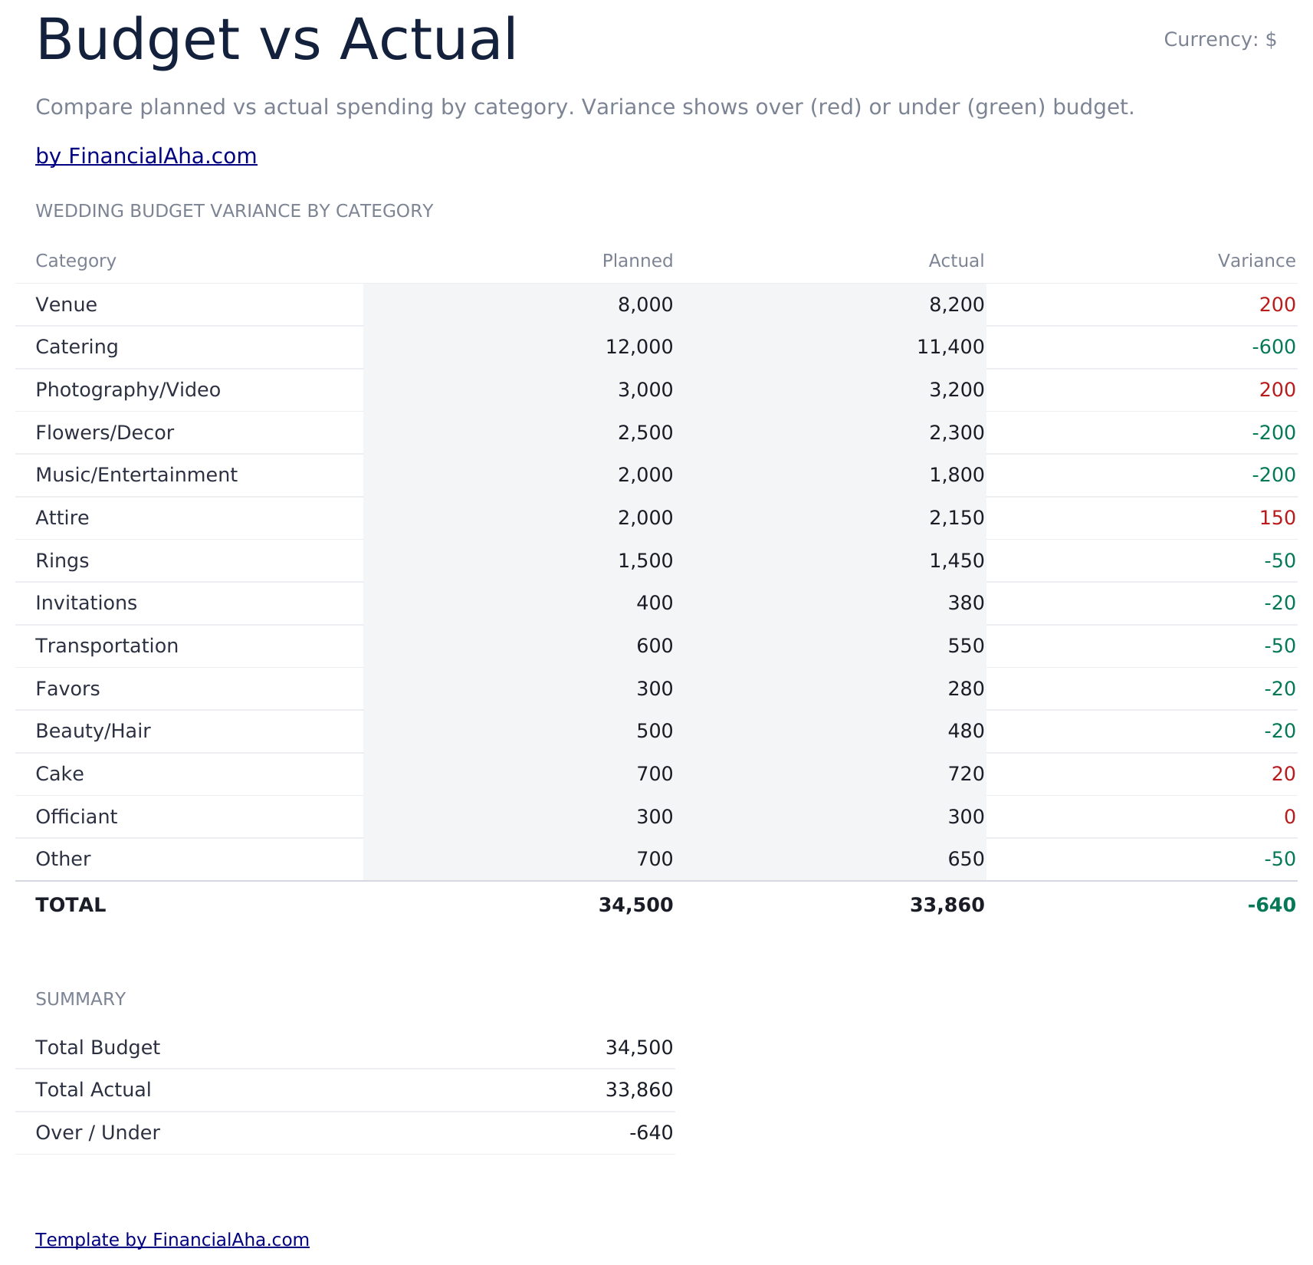Click Beauty/Hair actual value 480

966,731
